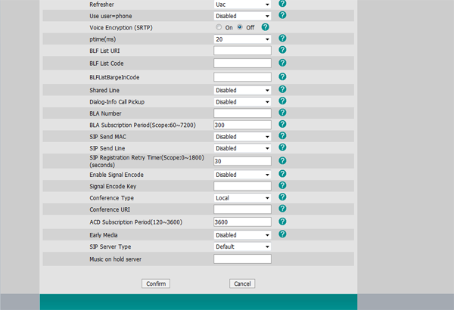Open help icon for BLA Subscription Period
The height and width of the screenshot is (310, 454).
tap(282, 124)
